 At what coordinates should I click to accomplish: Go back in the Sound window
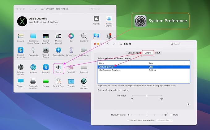point(108,44)
